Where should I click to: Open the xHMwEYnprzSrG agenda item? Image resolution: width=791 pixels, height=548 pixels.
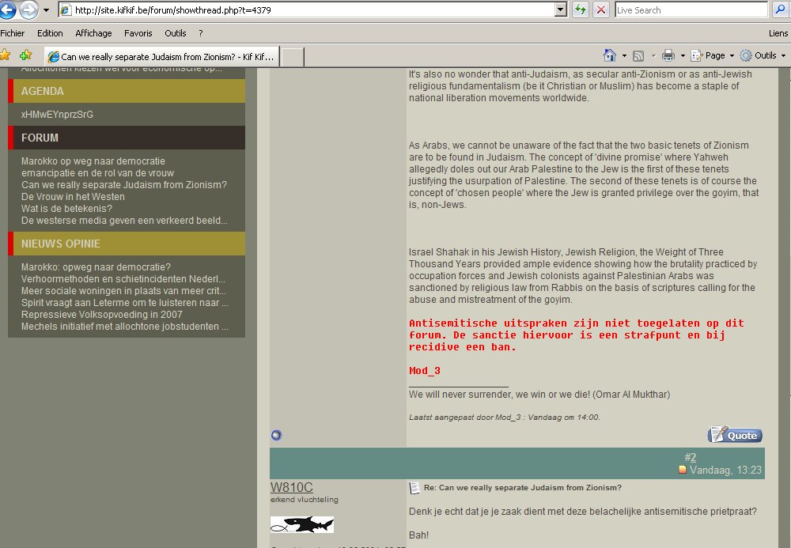tap(57, 115)
